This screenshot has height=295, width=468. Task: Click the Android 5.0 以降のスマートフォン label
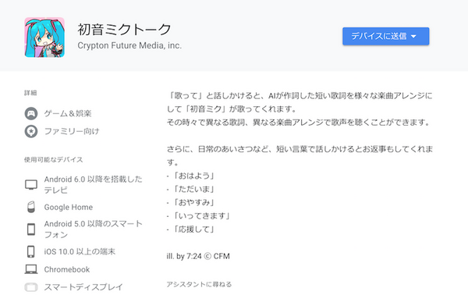pos(93,229)
